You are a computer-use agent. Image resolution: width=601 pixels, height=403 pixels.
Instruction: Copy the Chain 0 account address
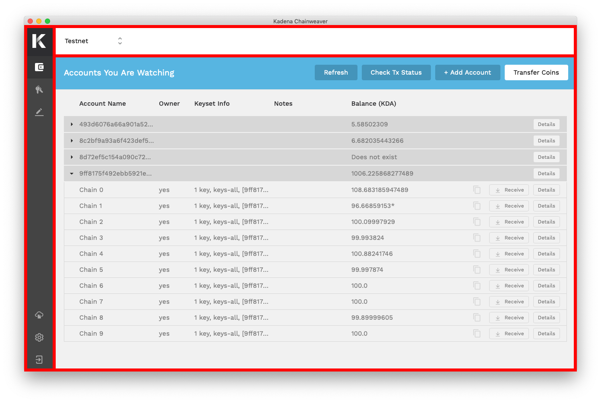(477, 190)
